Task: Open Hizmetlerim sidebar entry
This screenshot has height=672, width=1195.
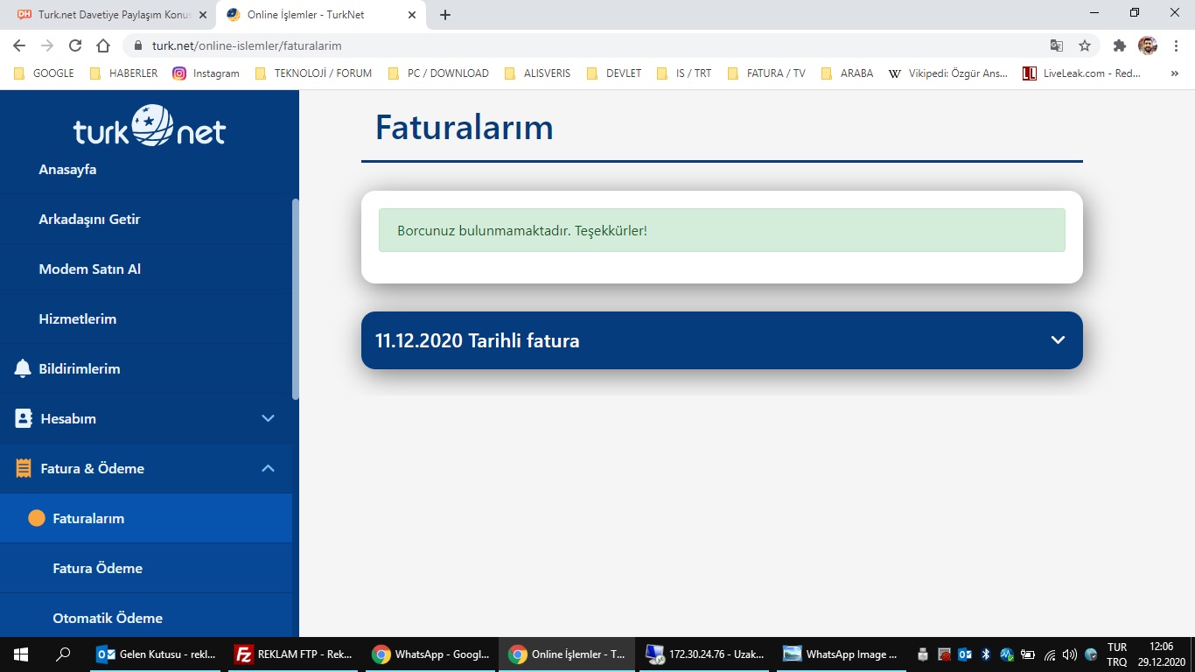Action: (x=77, y=318)
